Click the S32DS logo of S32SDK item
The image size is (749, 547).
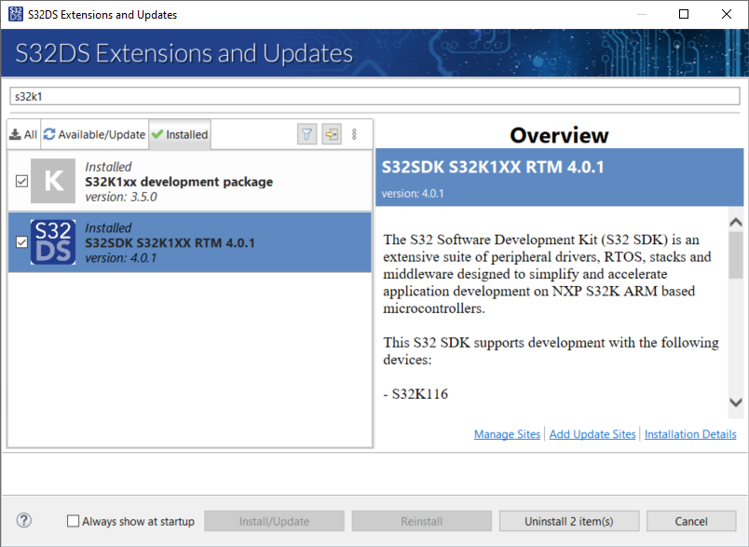(53, 242)
